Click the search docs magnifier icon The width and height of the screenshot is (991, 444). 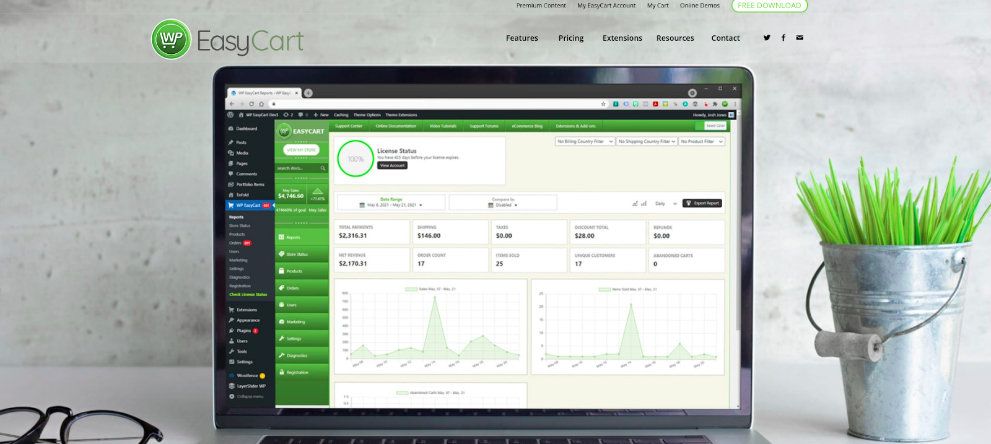323,168
